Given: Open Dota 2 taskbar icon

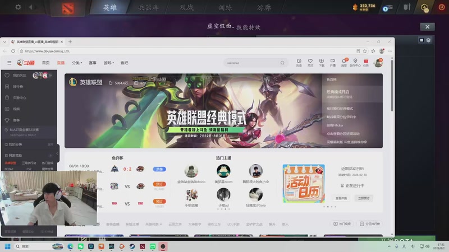Looking at the screenshot, I should pos(143,246).
